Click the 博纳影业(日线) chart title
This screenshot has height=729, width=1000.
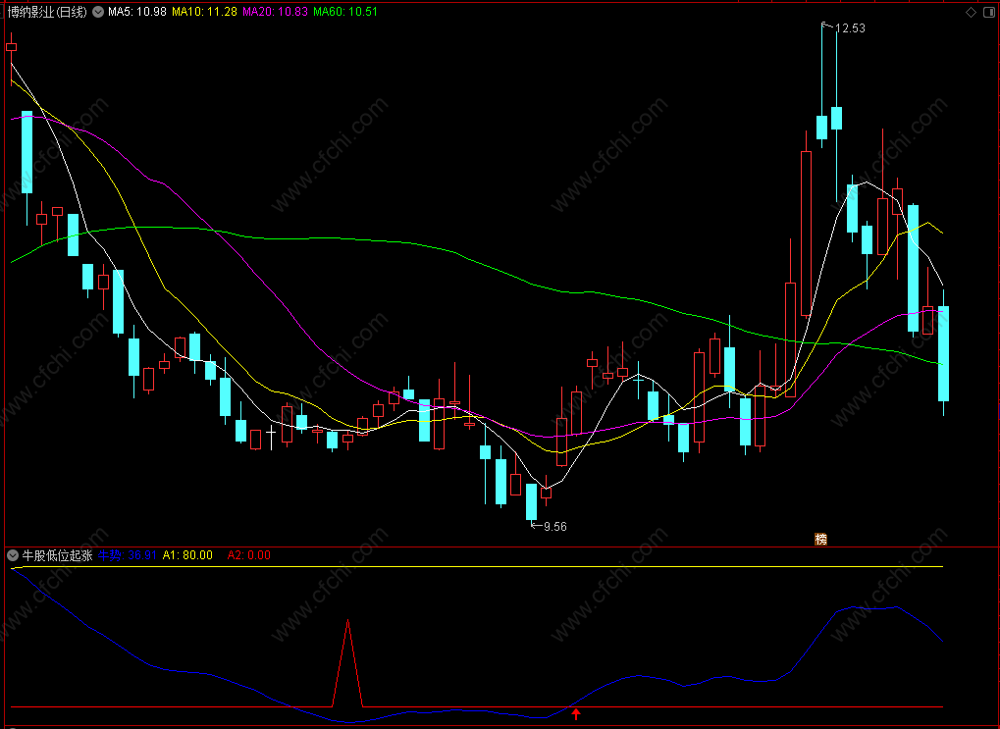click(x=47, y=12)
